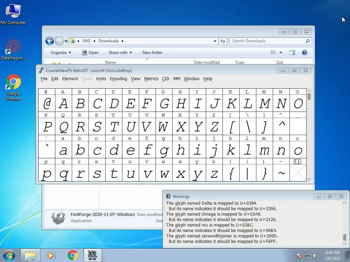Click the FontForge window title icon
Image resolution: width=350 pixels, height=262 pixels.
pos(41,70)
